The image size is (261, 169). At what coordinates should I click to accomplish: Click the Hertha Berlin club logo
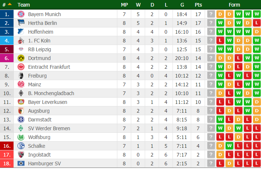(20, 23)
